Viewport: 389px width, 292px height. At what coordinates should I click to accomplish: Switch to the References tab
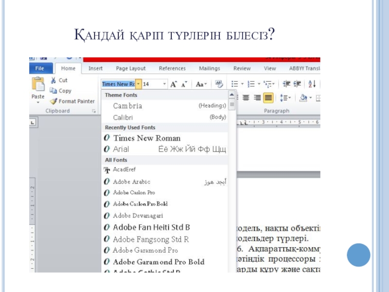[x=172, y=68]
